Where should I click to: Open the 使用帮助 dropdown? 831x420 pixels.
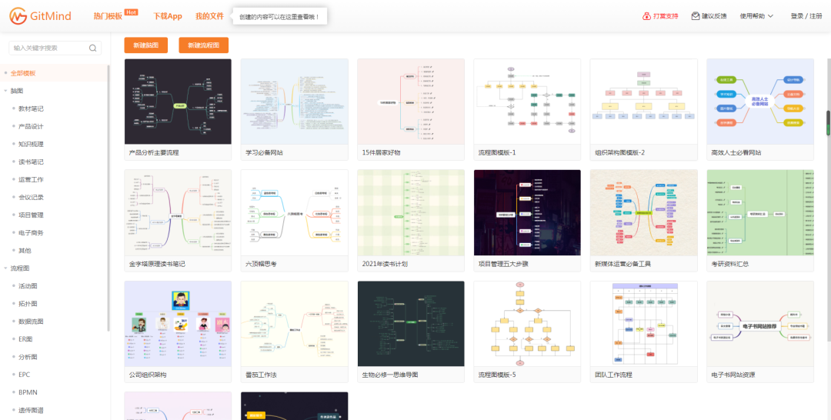[756, 16]
